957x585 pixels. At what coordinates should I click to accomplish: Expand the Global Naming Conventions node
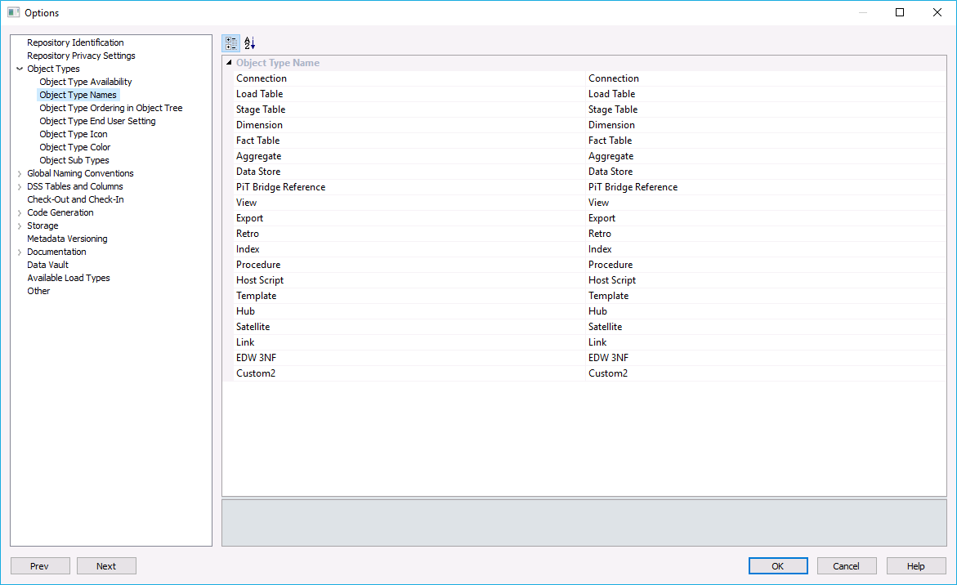coord(20,174)
